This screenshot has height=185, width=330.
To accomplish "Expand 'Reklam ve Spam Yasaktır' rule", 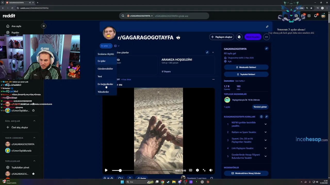I will tap(266, 132).
